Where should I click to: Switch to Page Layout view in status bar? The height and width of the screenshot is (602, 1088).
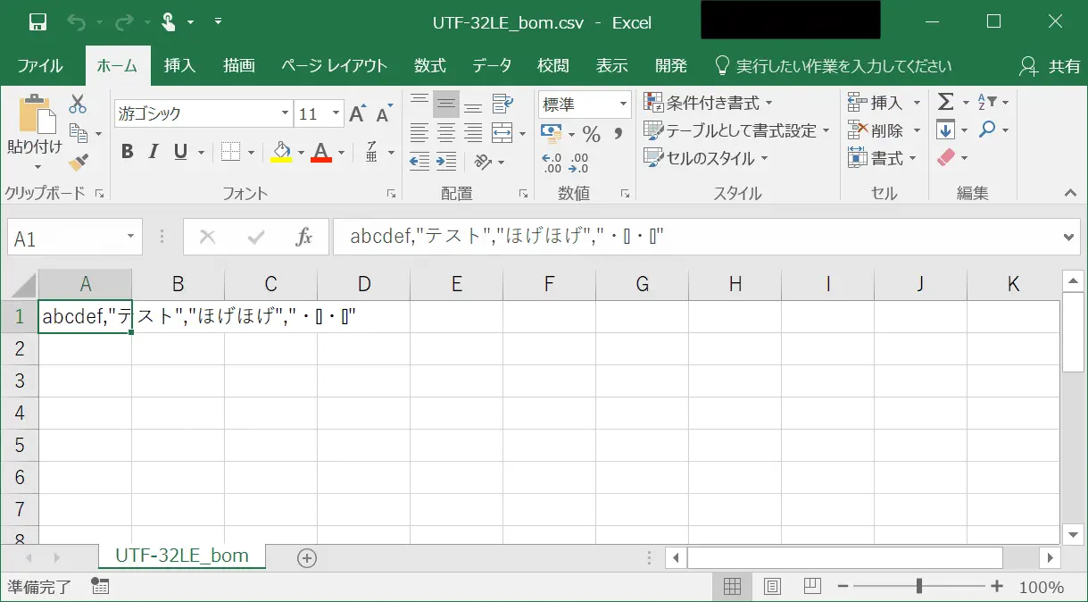[x=772, y=587]
